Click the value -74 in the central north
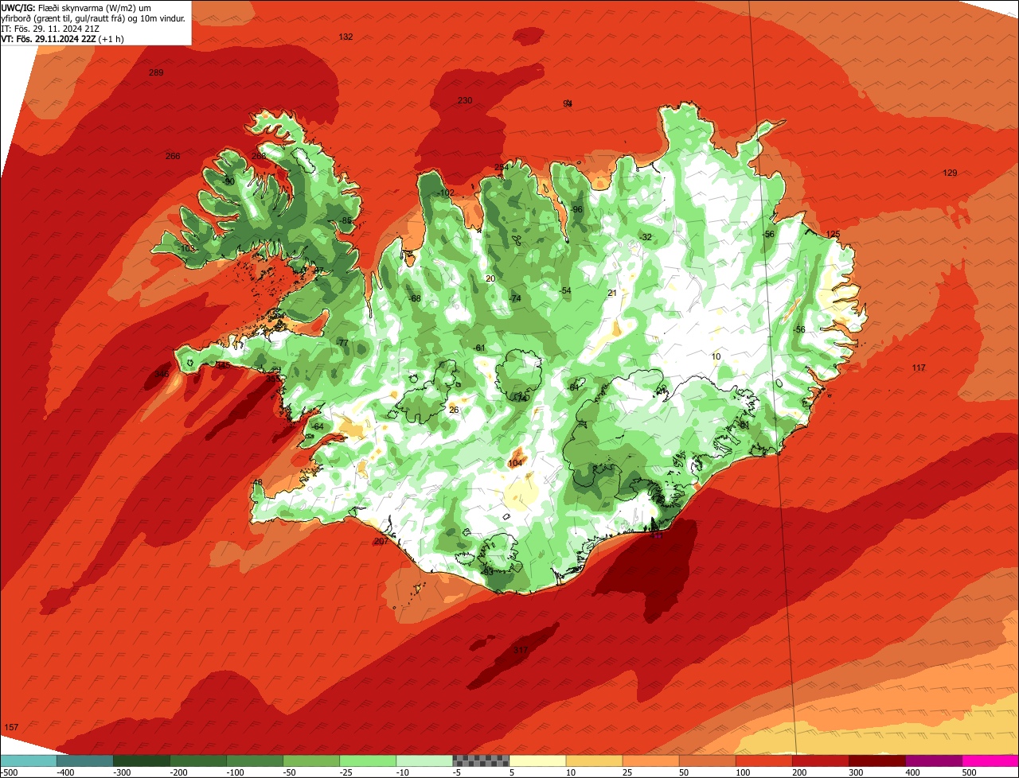 pyautogui.click(x=515, y=299)
